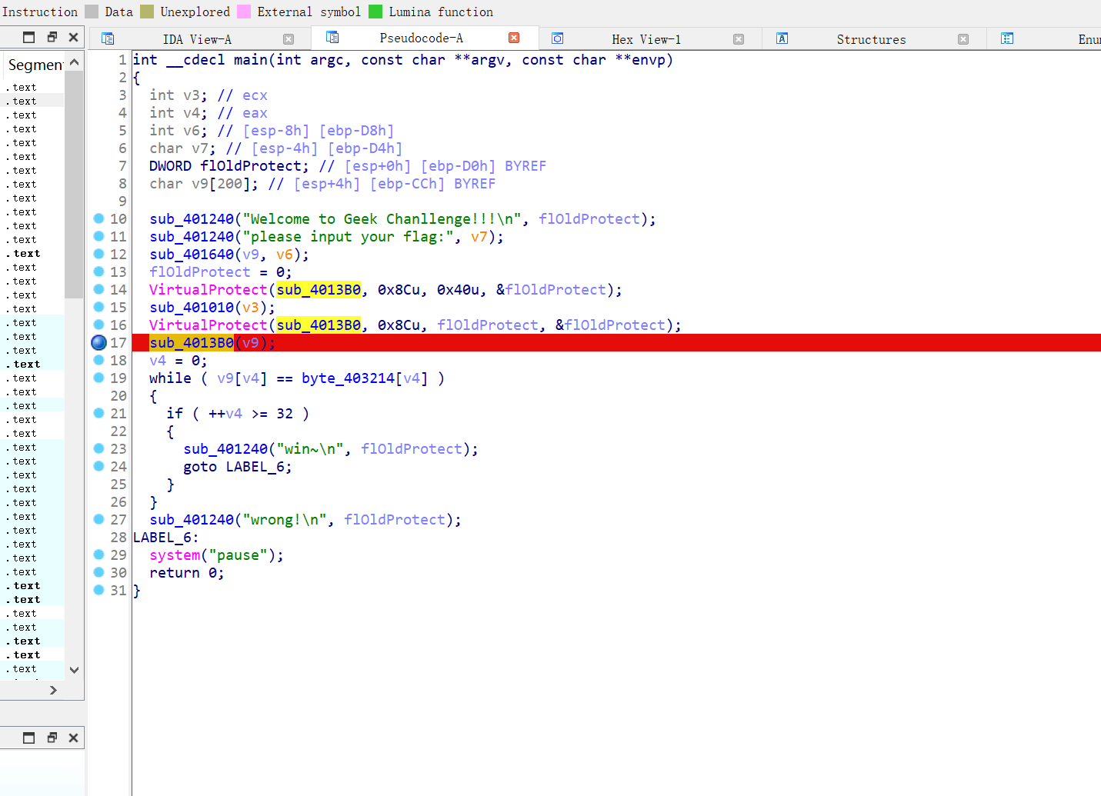Viewport: 1101px width, 796px height.
Task: Click sub_401640 call on line 12
Action: click(192, 255)
